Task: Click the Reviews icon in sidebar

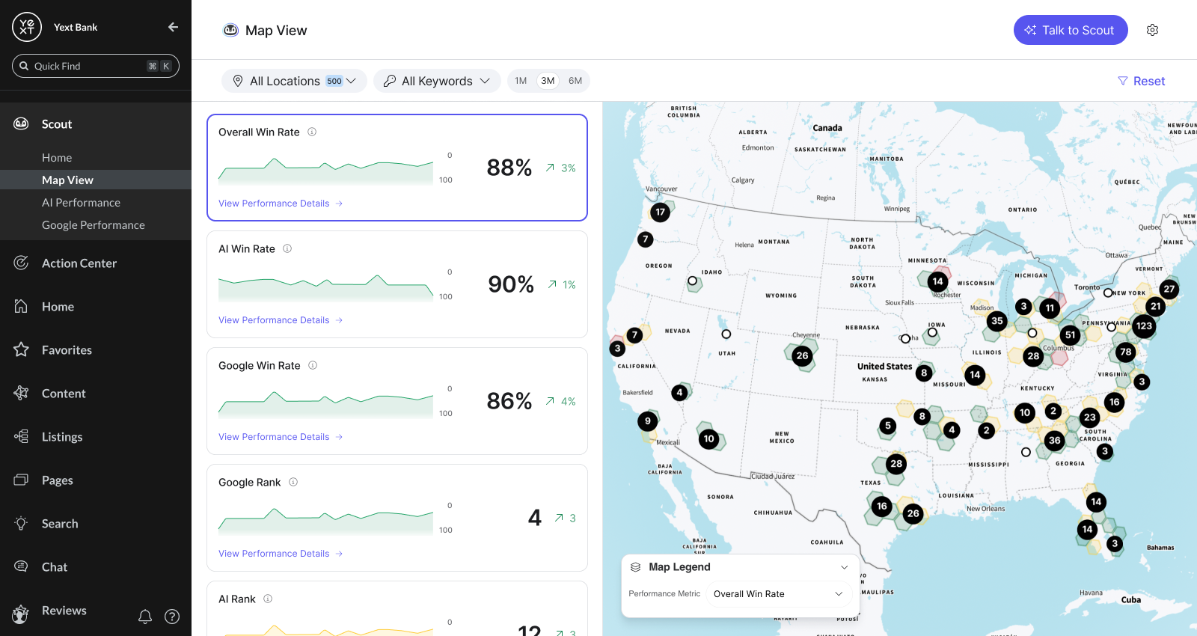Action: point(21,614)
